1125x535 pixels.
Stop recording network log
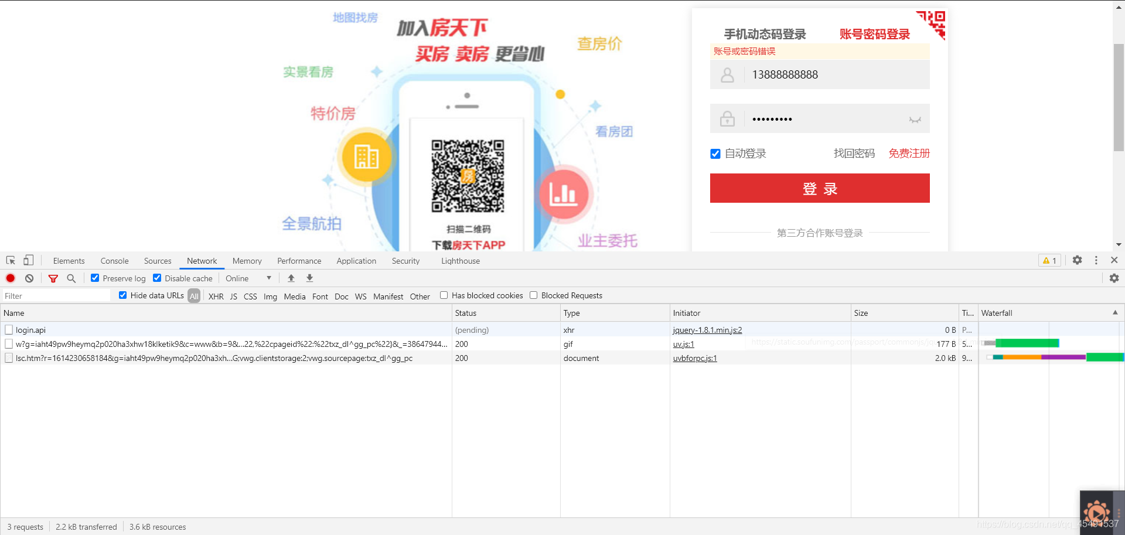[11, 278]
